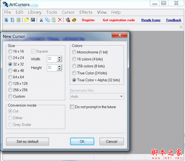Select 128 x 128 size
Viewport: 185px width, 161px height.
(x=18, y=83)
